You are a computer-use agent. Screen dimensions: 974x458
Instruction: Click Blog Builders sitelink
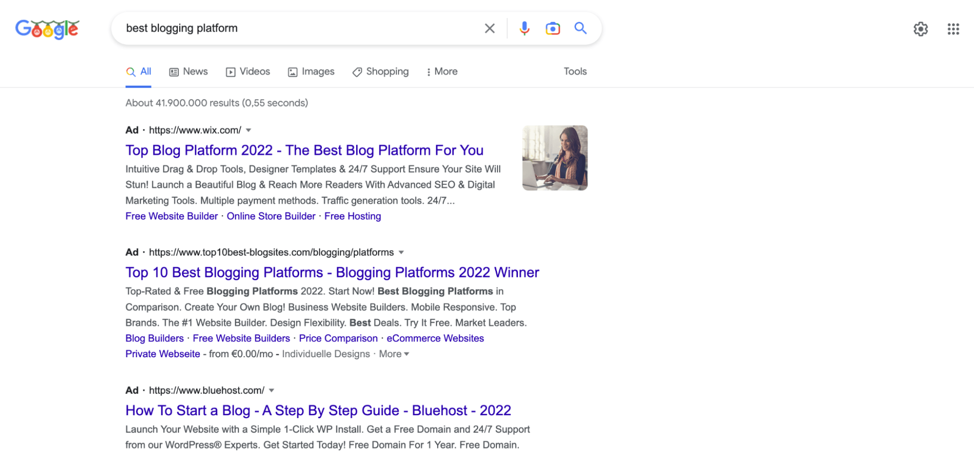(x=154, y=339)
